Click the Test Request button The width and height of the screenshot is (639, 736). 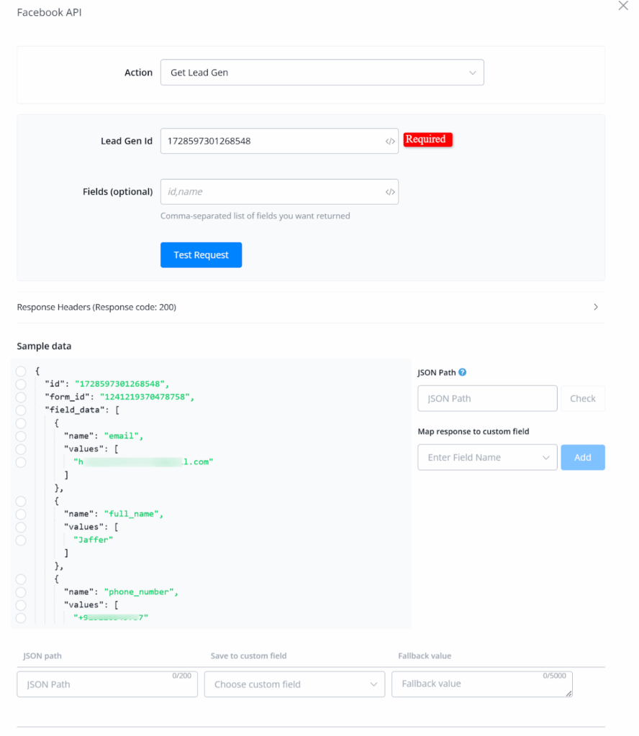tap(201, 255)
